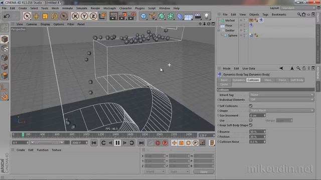Click the coordinate system icon
The width and height of the screenshot is (321, 180).
[x=102, y=16]
